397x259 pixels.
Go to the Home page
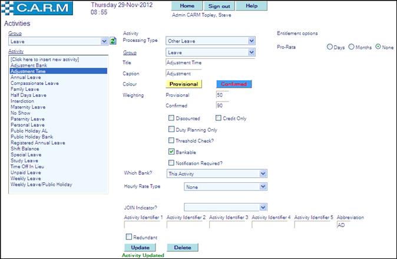click(187, 6)
